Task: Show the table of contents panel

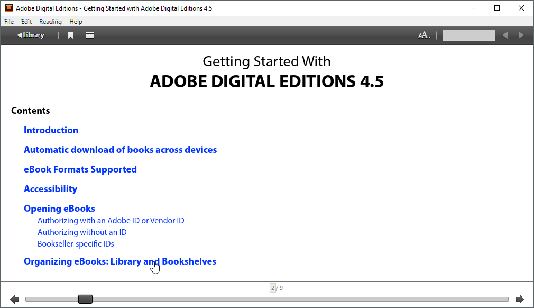Action: [90, 35]
